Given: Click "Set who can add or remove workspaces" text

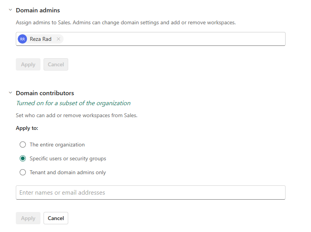Looking at the screenshot, I should 77,115.
